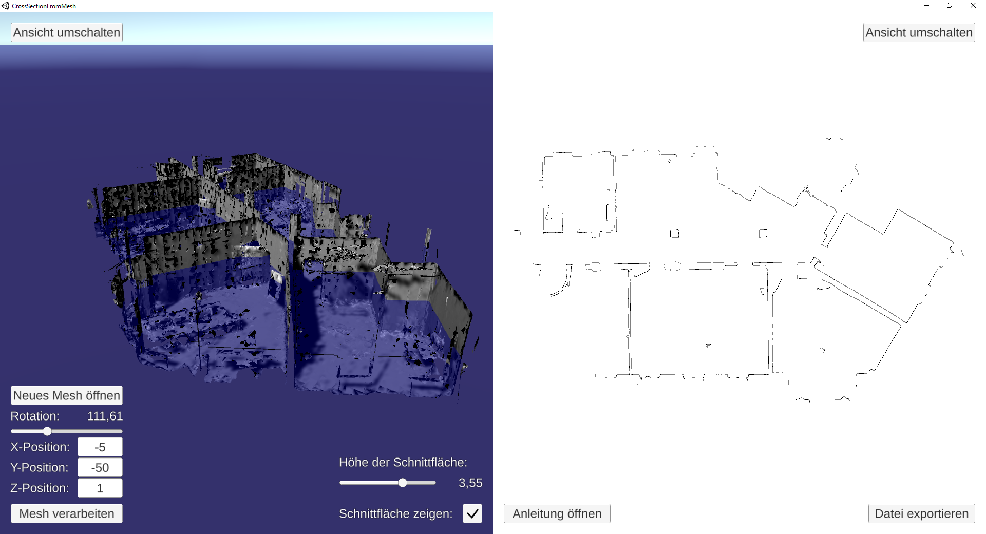
Task: Click the section height value 3,55
Action: click(x=470, y=483)
